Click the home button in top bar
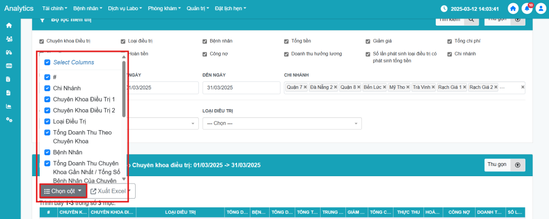Viewport: 549px width, 219px height. click(513, 9)
